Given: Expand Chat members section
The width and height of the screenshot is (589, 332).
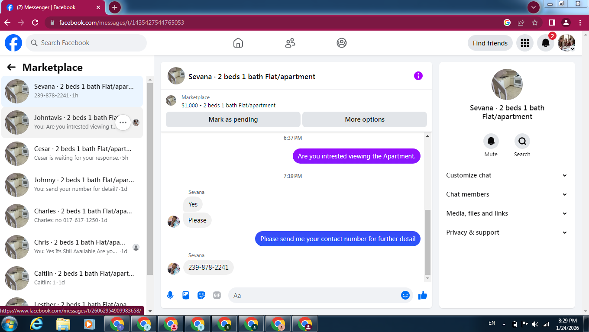Looking at the screenshot, I should click(x=507, y=194).
